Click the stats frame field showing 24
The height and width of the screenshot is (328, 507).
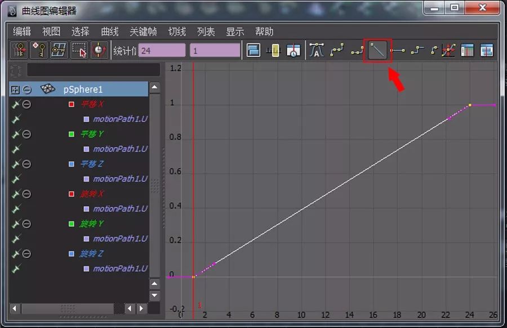click(x=162, y=51)
